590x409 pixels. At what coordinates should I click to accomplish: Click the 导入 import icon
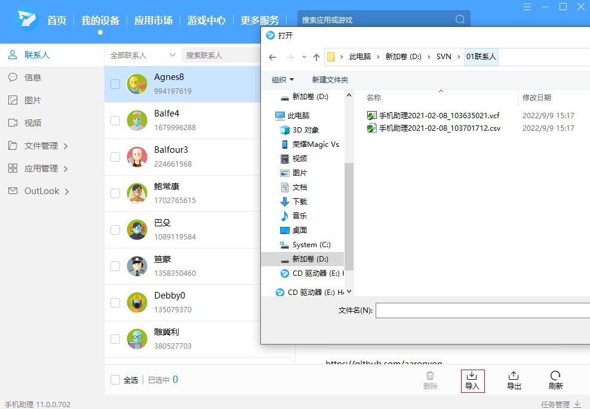click(x=472, y=376)
